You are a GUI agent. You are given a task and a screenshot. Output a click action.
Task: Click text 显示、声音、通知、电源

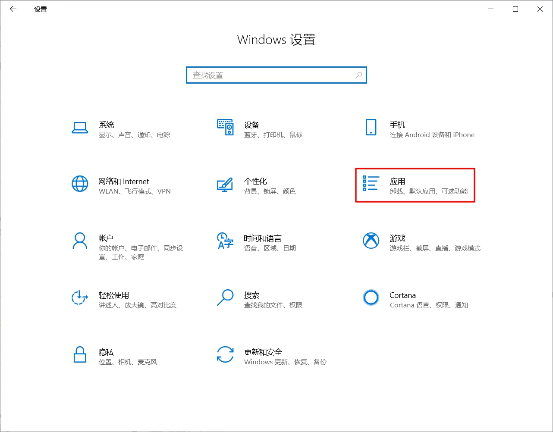tap(135, 135)
